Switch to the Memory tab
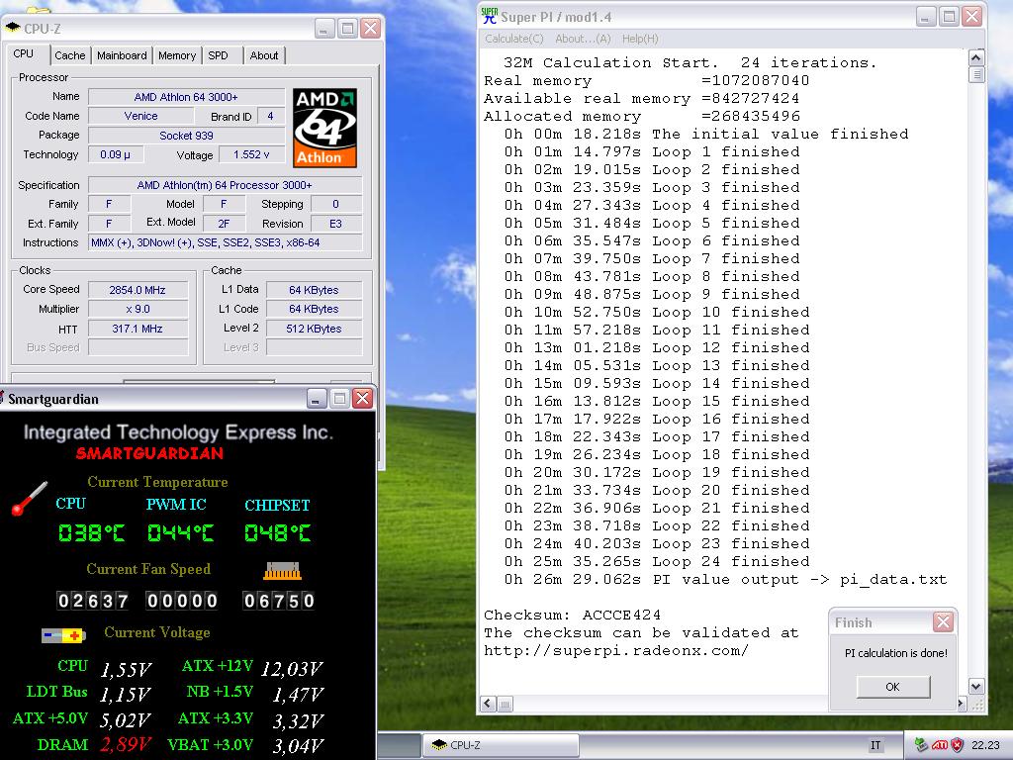 177,55
